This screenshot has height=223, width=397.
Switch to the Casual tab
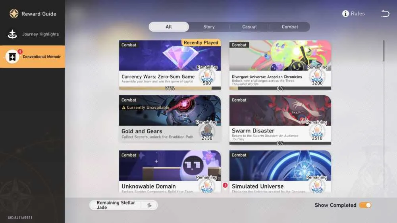tap(249, 27)
